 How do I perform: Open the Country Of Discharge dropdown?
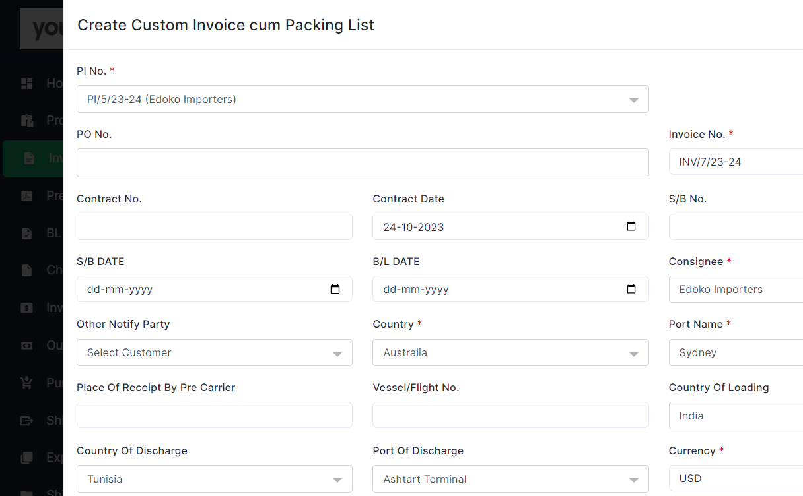(x=215, y=479)
